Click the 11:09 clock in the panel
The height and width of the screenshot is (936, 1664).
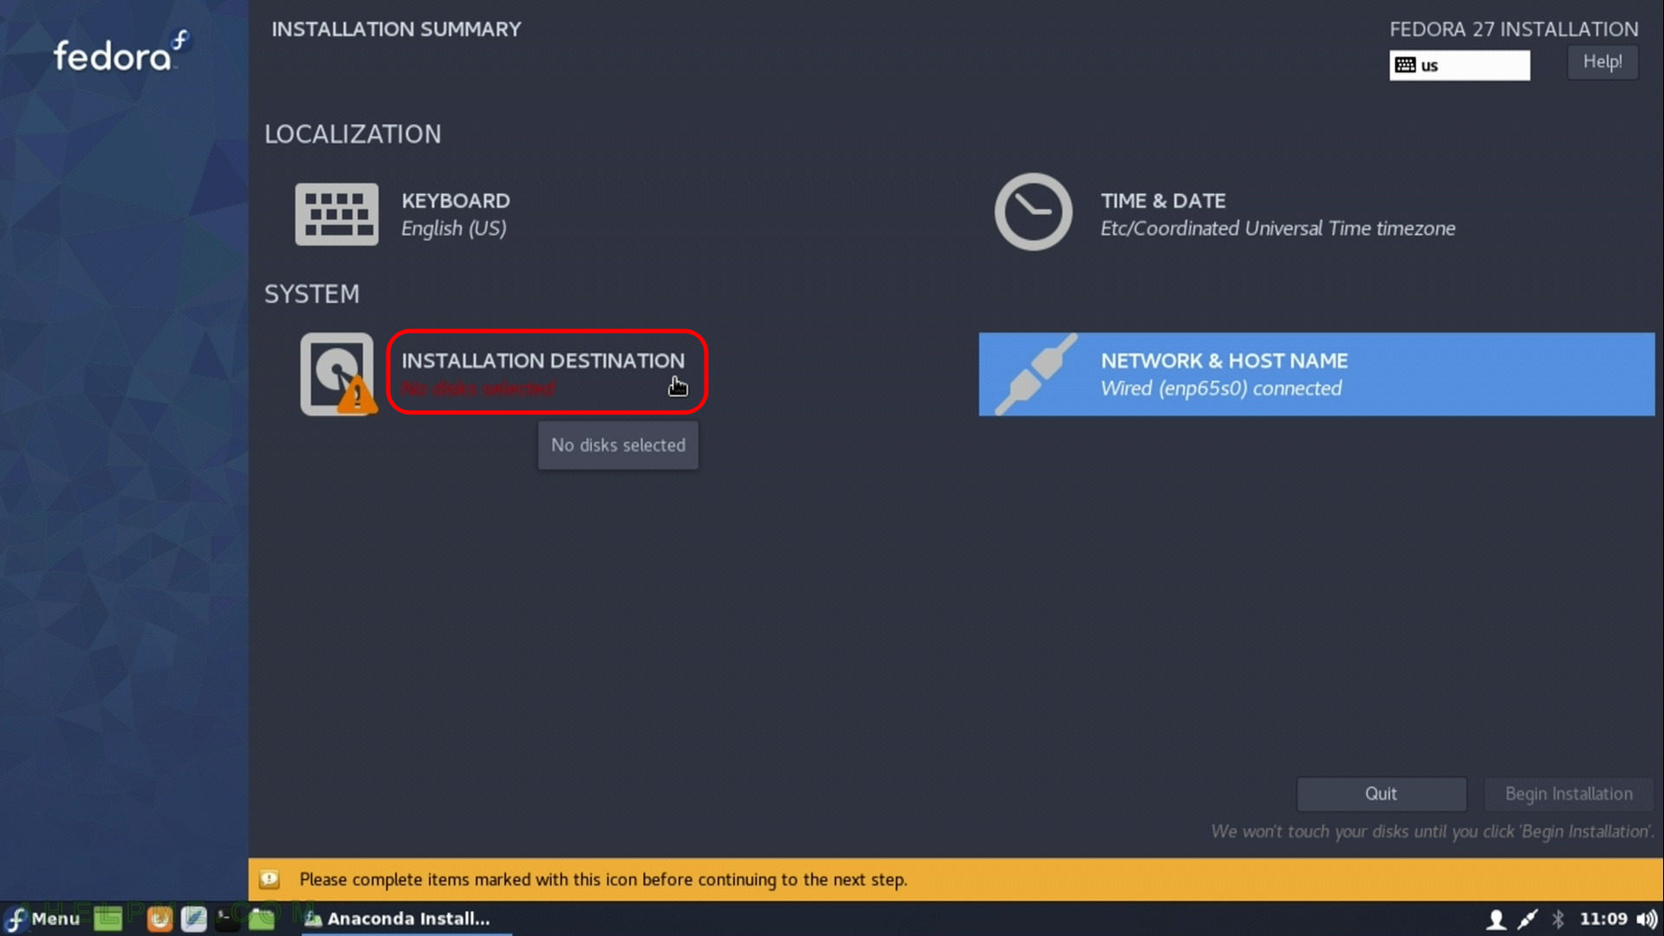coord(1602,919)
